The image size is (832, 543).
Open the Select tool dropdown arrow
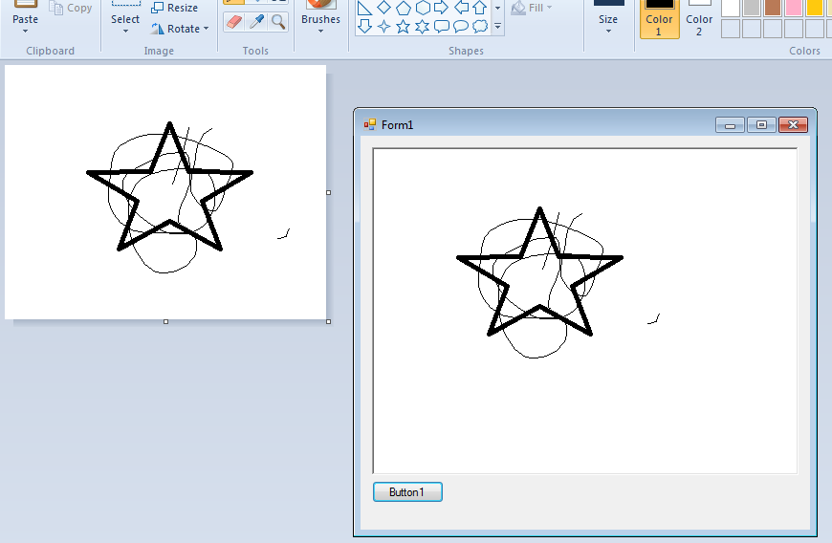(x=125, y=32)
